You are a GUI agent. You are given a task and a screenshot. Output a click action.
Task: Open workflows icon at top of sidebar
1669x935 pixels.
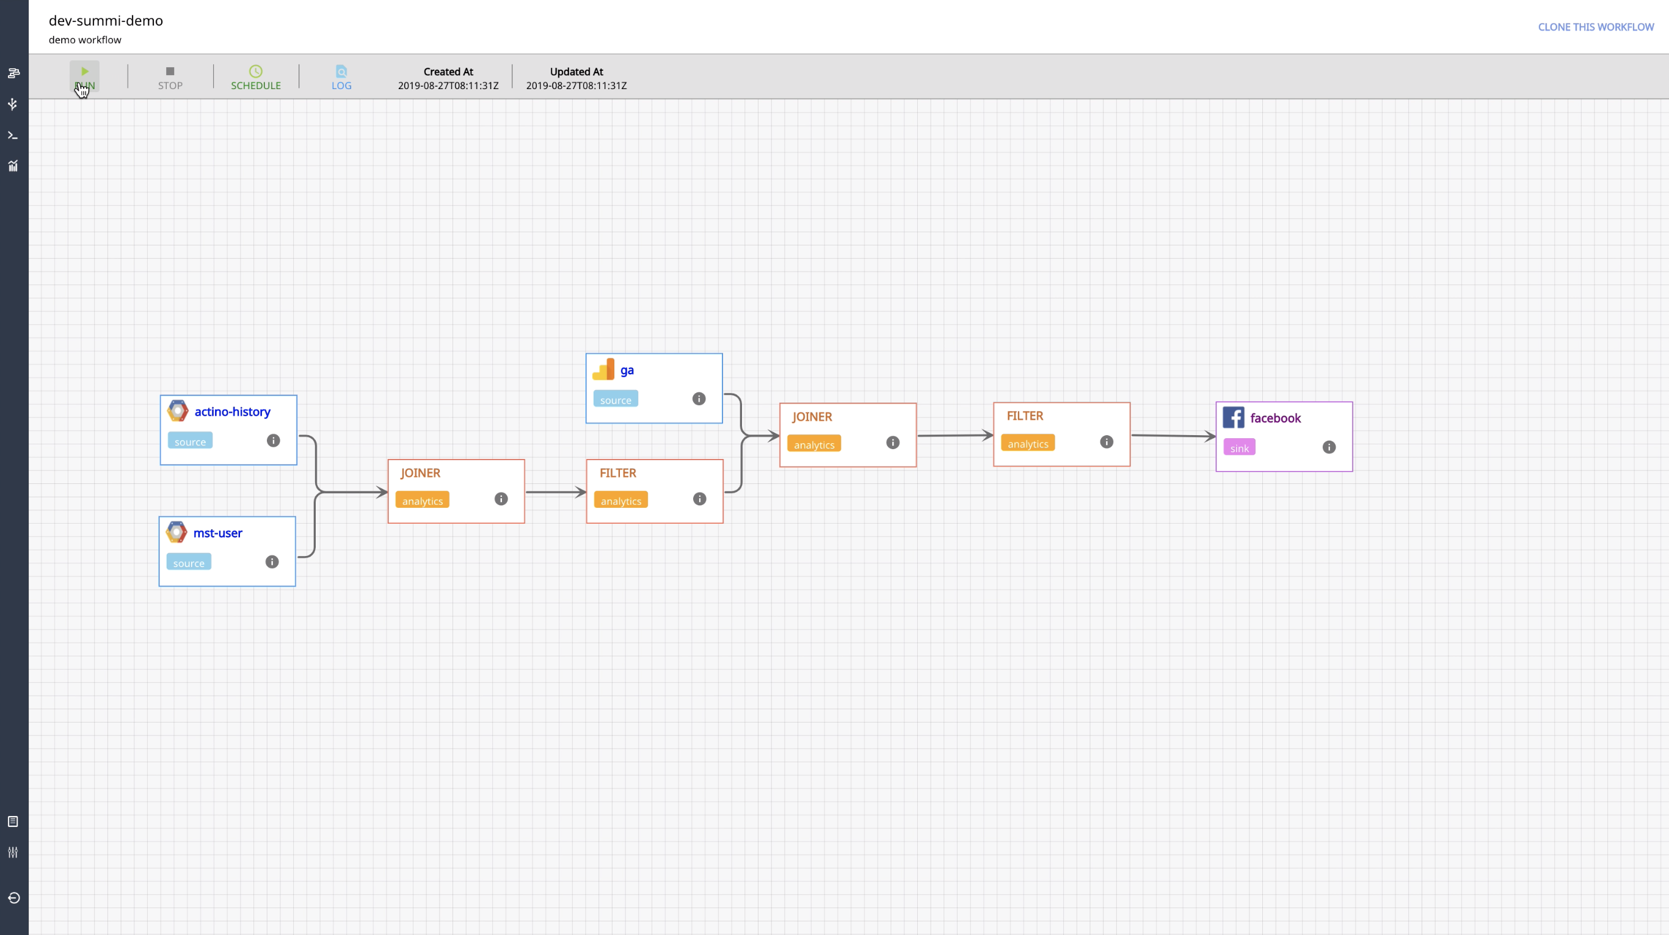click(13, 73)
